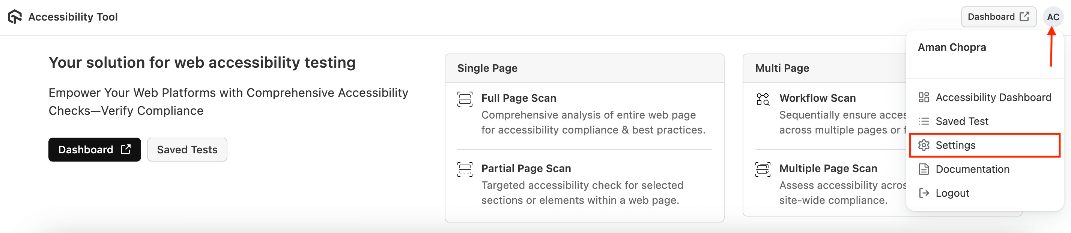Click the external link icon on Dashboard button

tap(1026, 16)
